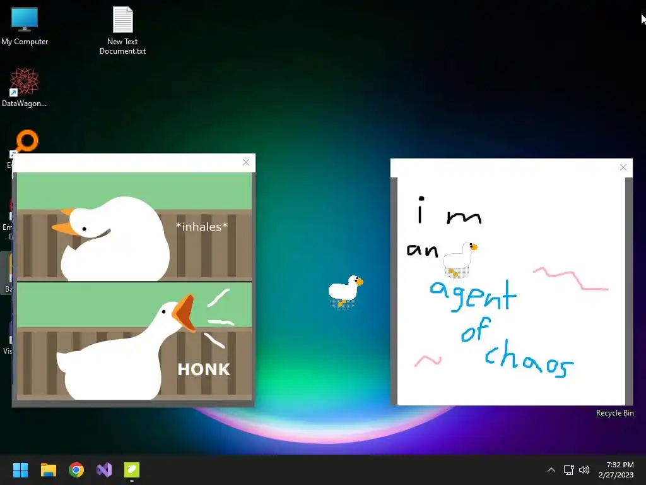Click the goose walking on desktop
This screenshot has height=485, width=646.
coord(345,292)
